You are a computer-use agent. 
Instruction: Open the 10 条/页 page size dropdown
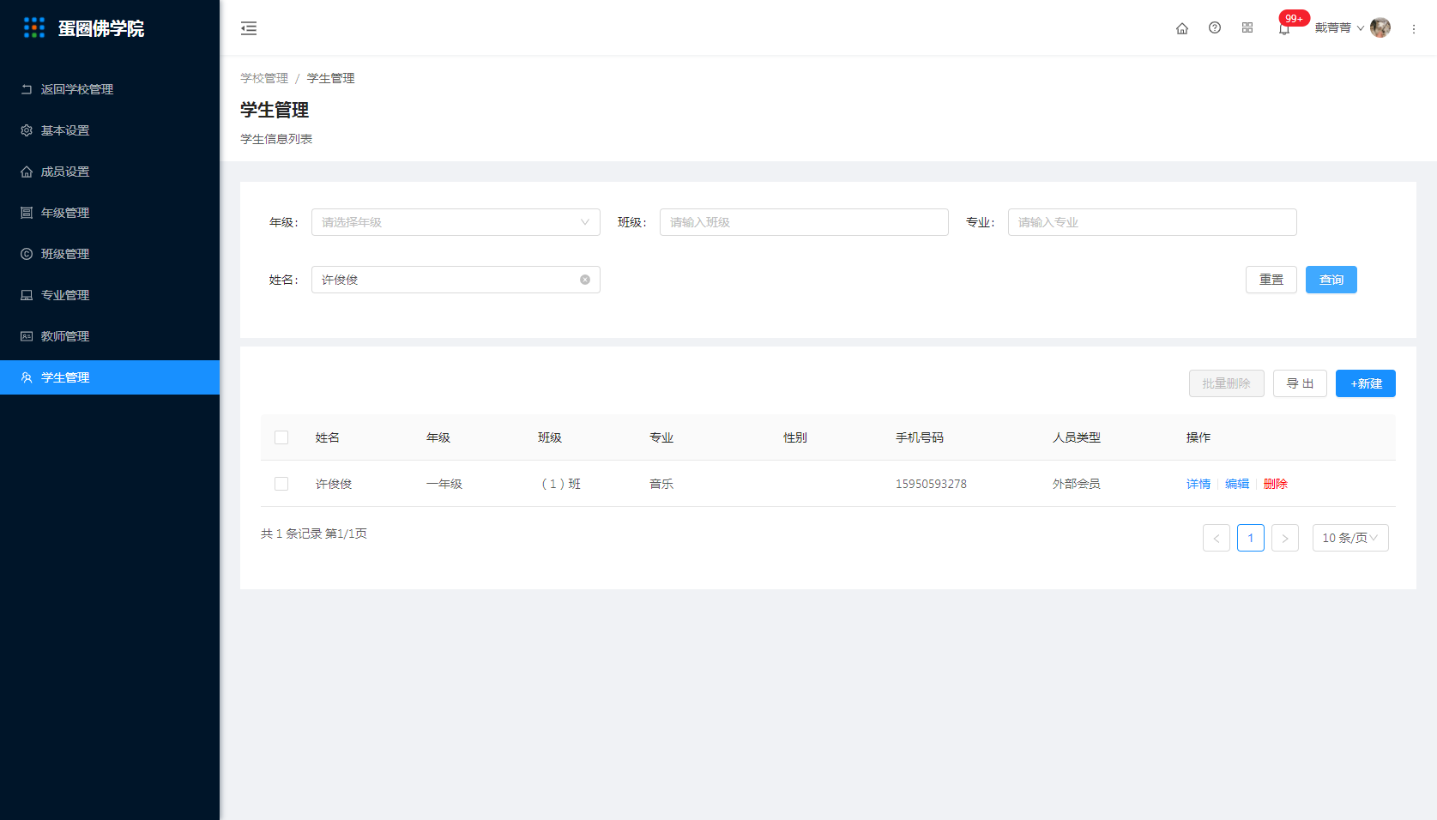pos(1350,538)
